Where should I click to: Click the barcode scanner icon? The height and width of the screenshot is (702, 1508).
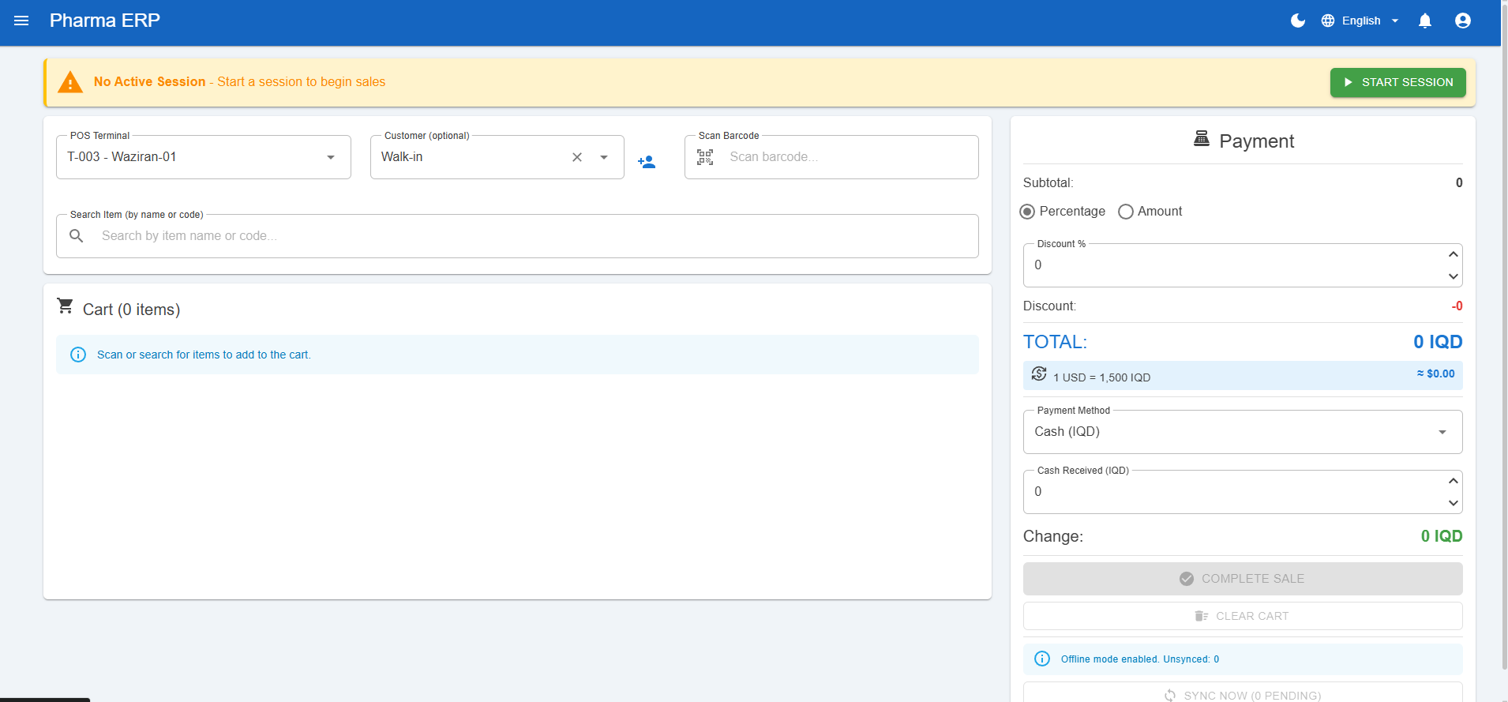tap(705, 157)
